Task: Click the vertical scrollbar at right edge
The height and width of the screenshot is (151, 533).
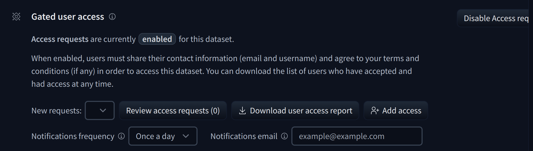Action: (x=531, y=75)
